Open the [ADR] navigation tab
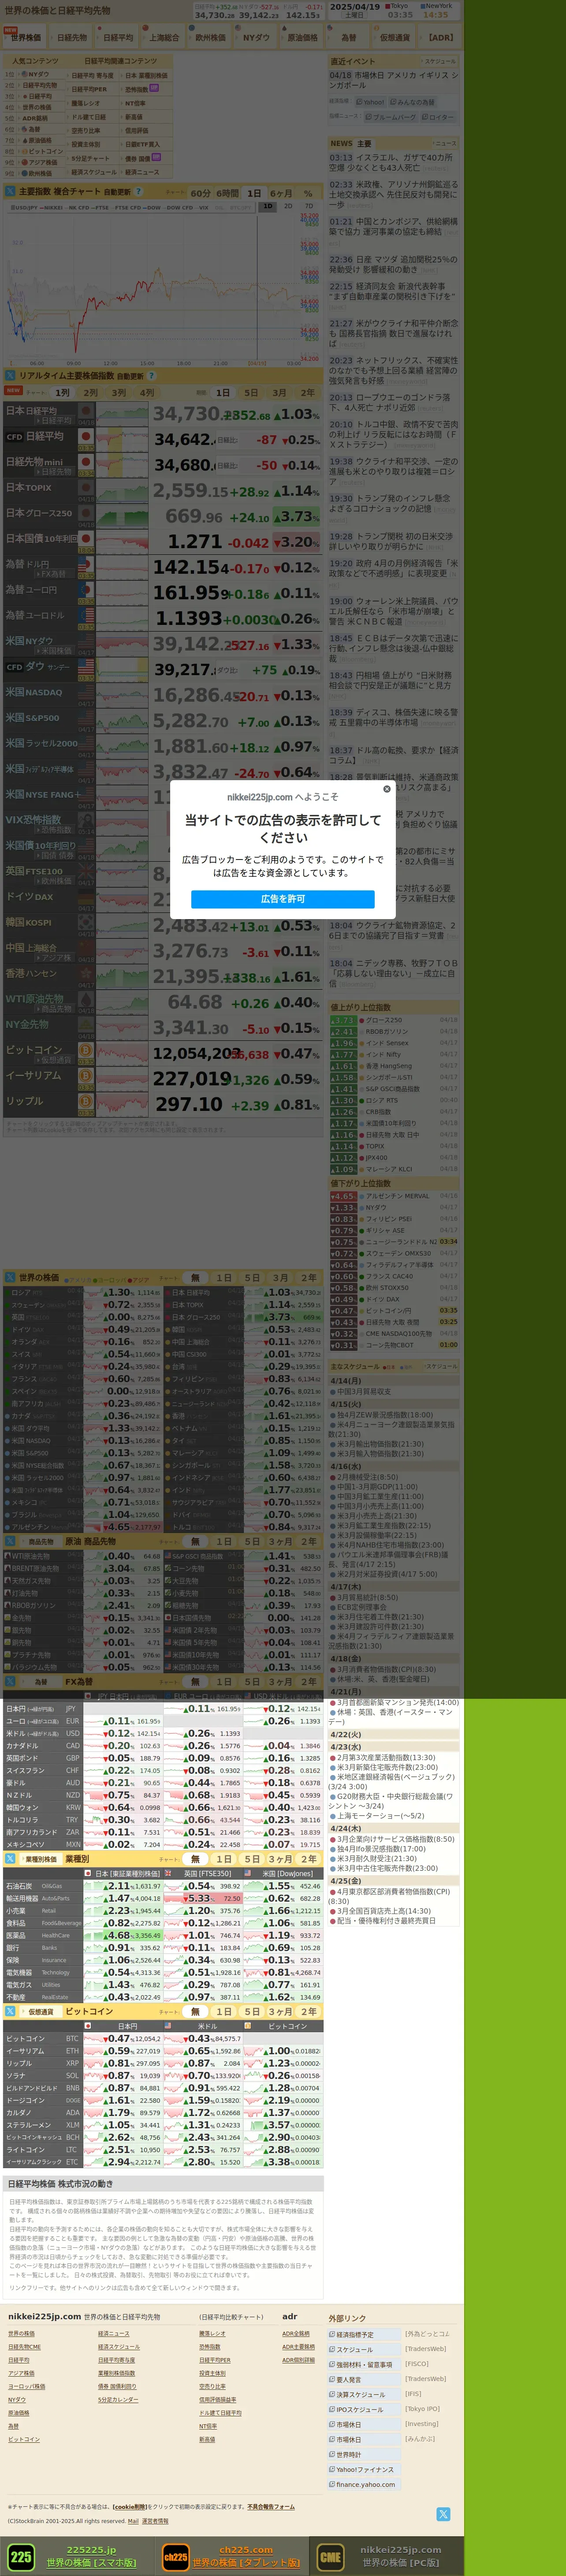The width and height of the screenshot is (566, 2576). (440, 37)
